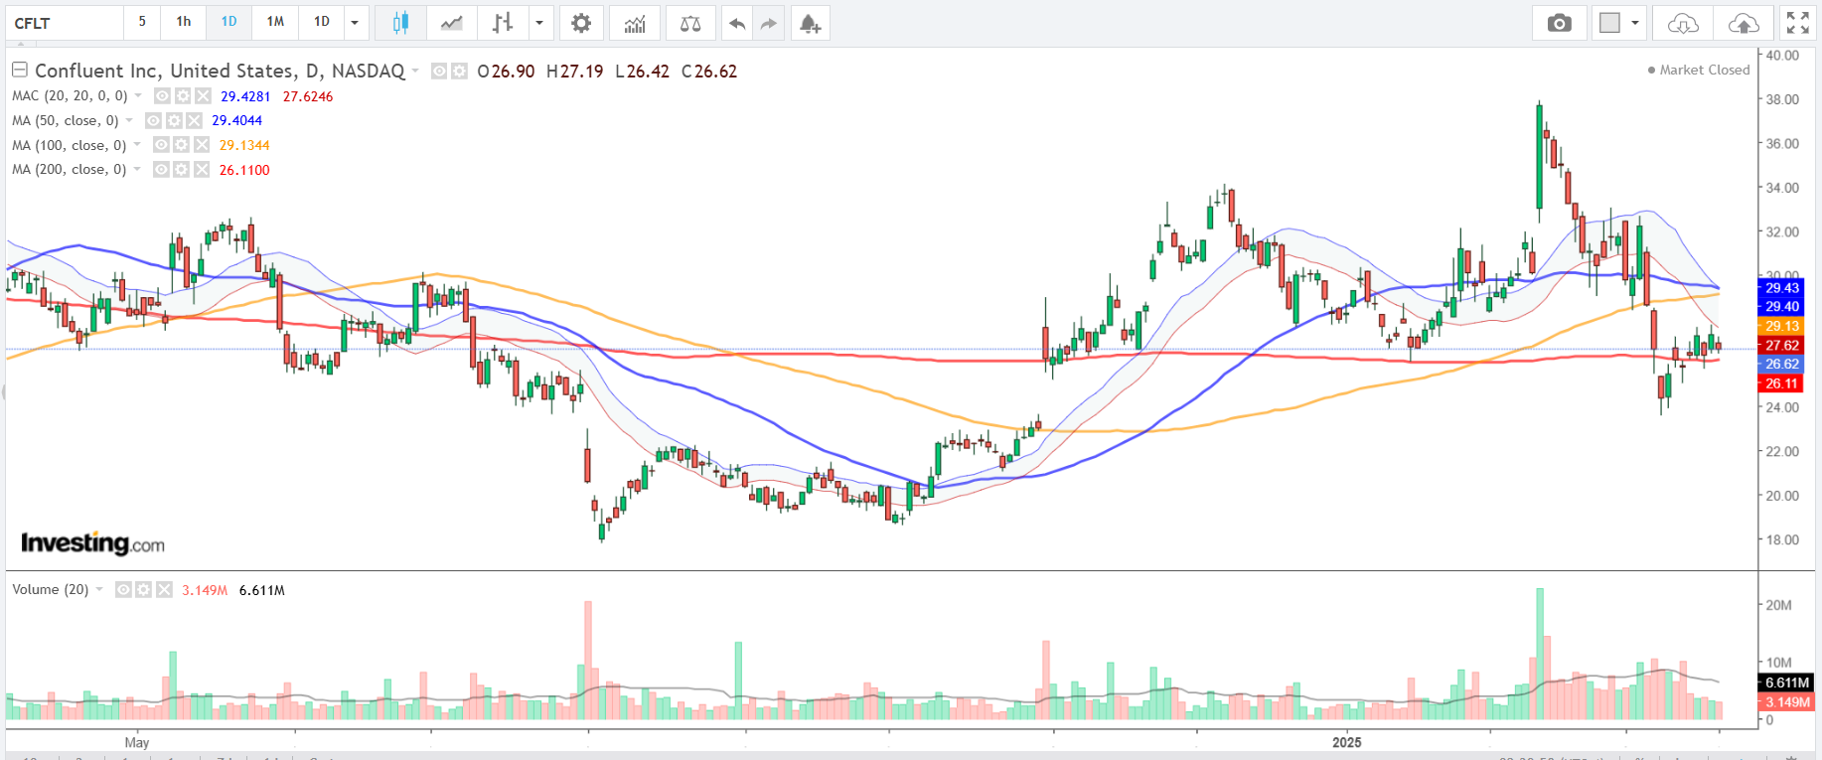Select the 5 minute interval
The width and height of the screenshot is (1822, 760).
point(142,22)
